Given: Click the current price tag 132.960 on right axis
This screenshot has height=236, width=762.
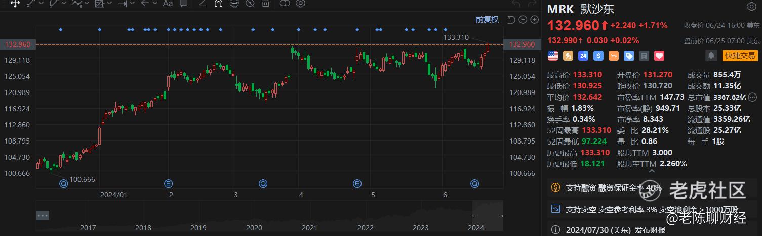Looking at the screenshot, I should tap(522, 44).
